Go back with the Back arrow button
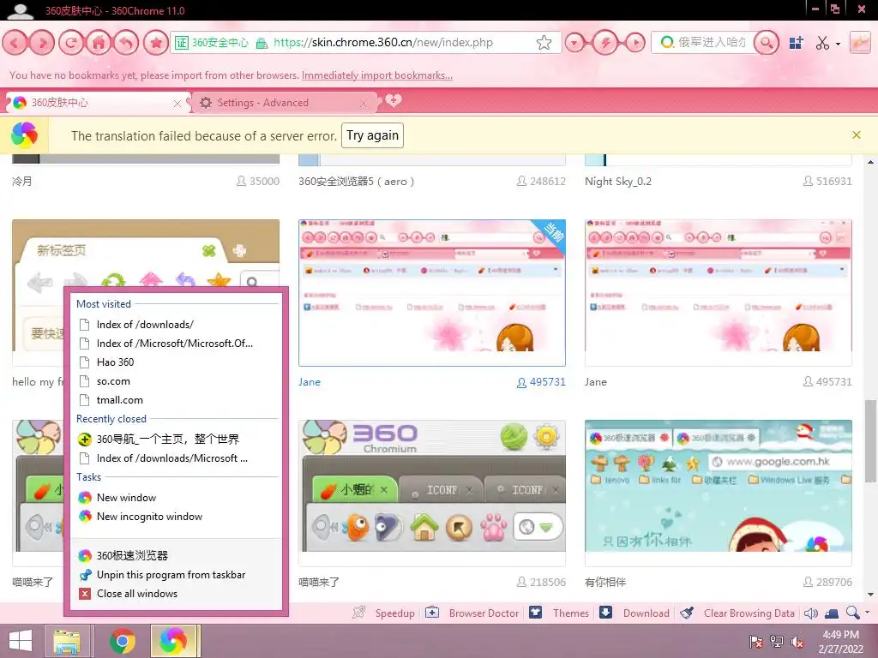The width and height of the screenshot is (878, 658). pyautogui.click(x=15, y=43)
